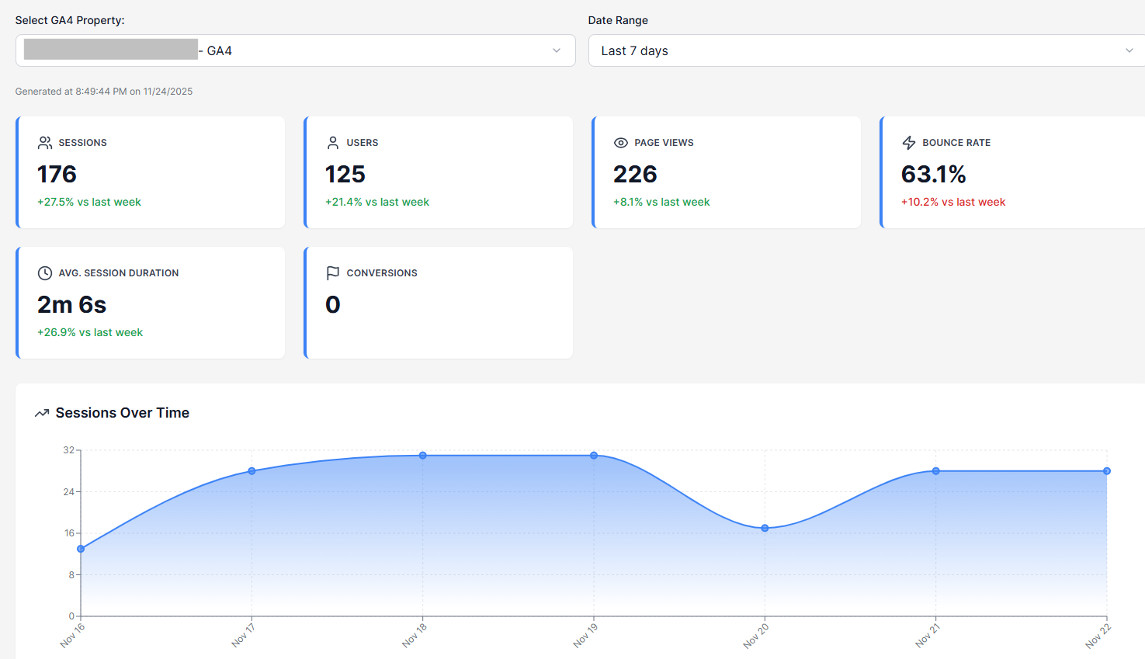Select the Nov 18 data point

[x=423, y=456]
